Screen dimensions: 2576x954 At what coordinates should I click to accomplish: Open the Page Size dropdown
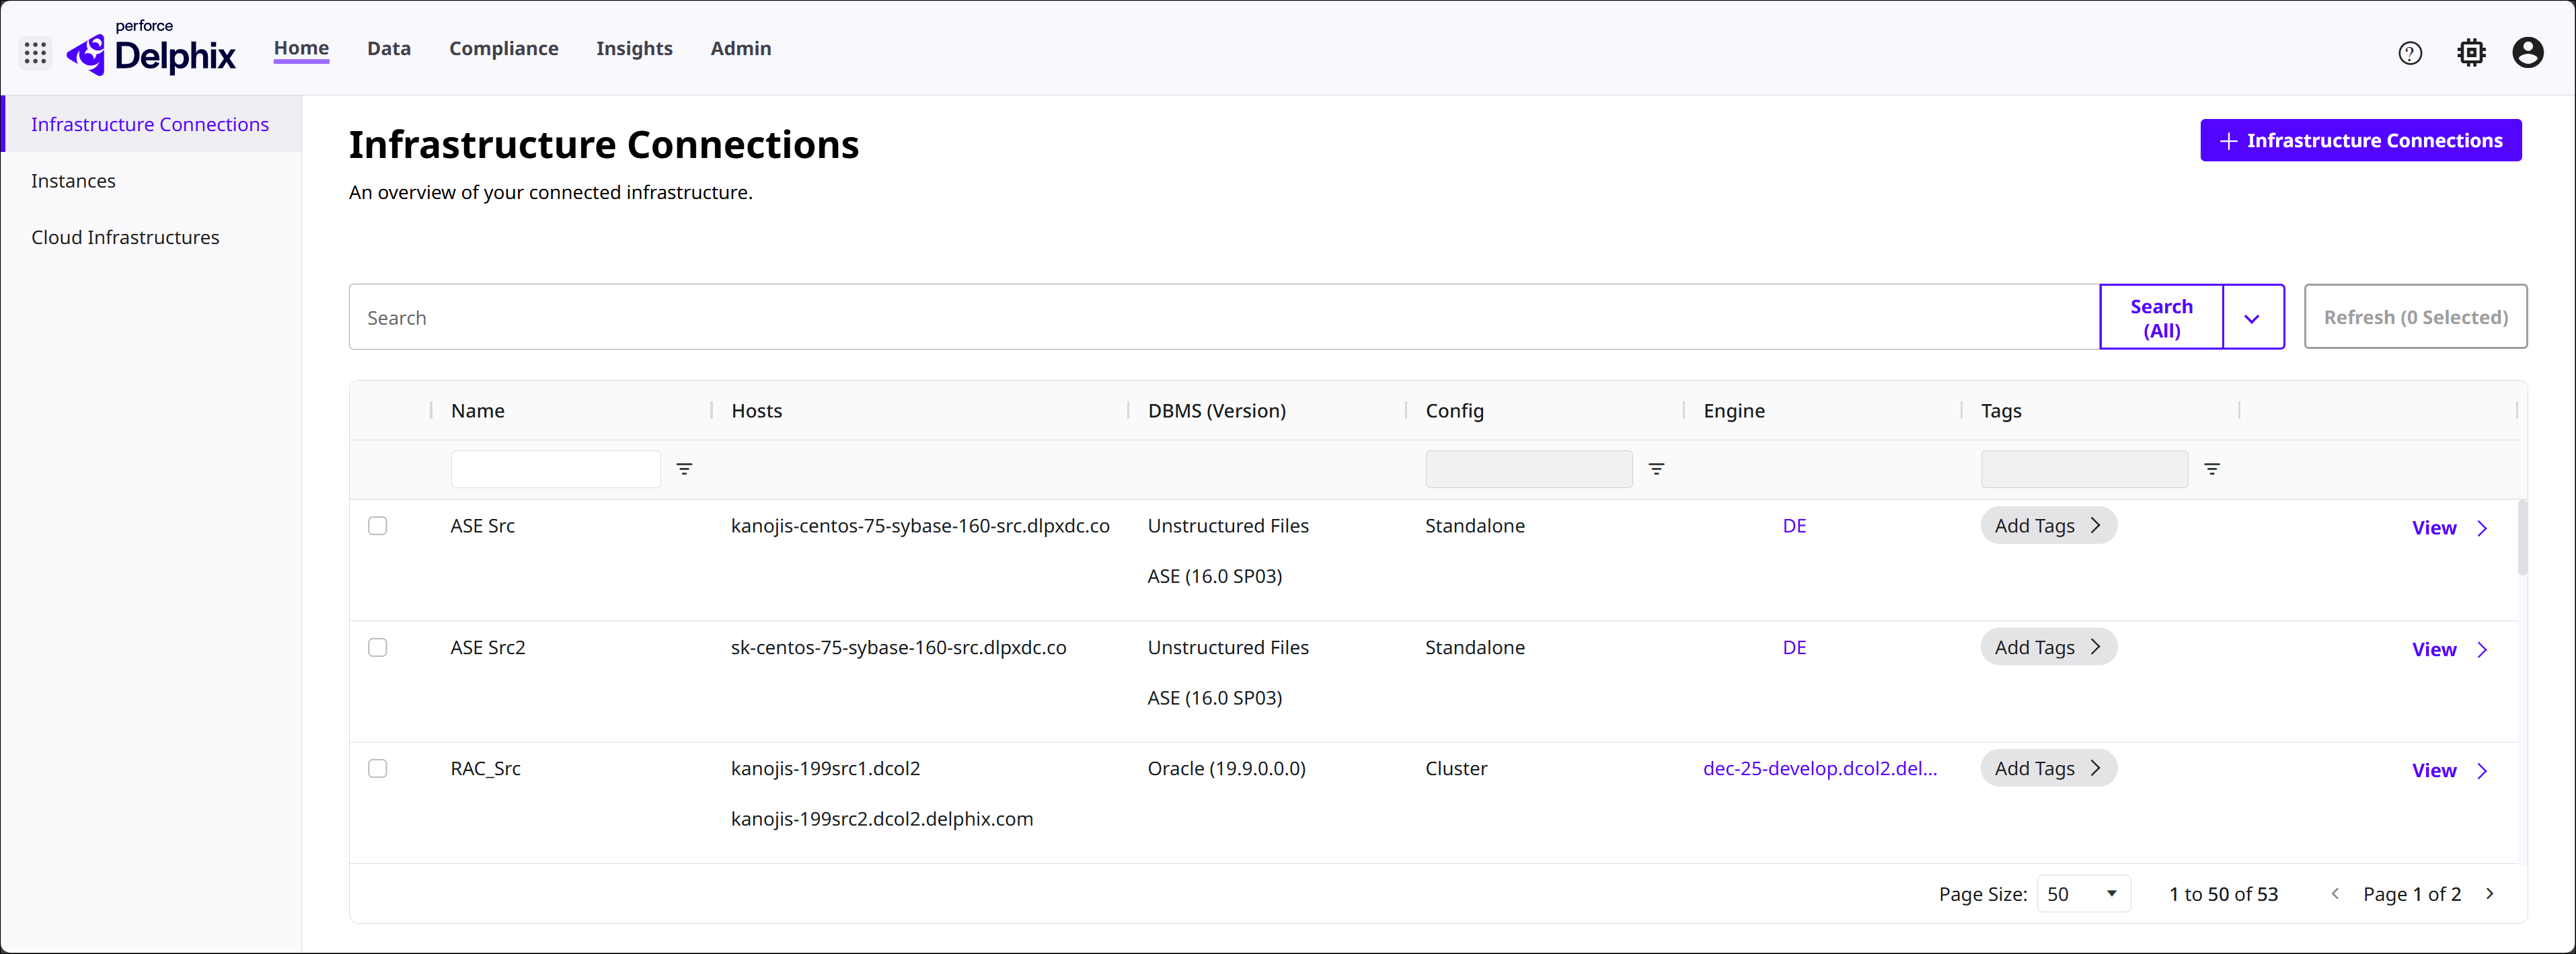point(2082,894)
